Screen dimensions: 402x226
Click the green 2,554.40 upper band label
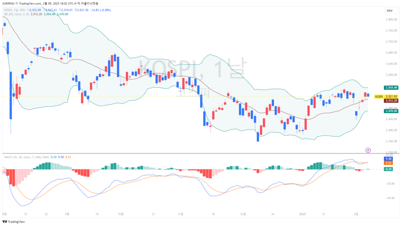(x=391, y=87)
